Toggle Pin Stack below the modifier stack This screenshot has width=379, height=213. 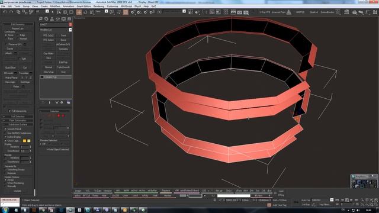(43, 102)
